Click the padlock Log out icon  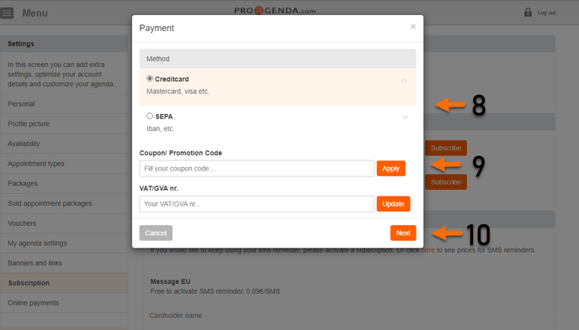(x=528, y=13)
